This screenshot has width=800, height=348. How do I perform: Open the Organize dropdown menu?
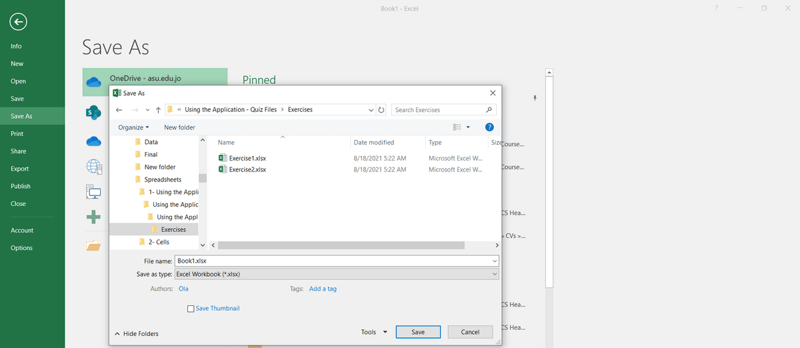pos(134,127)
